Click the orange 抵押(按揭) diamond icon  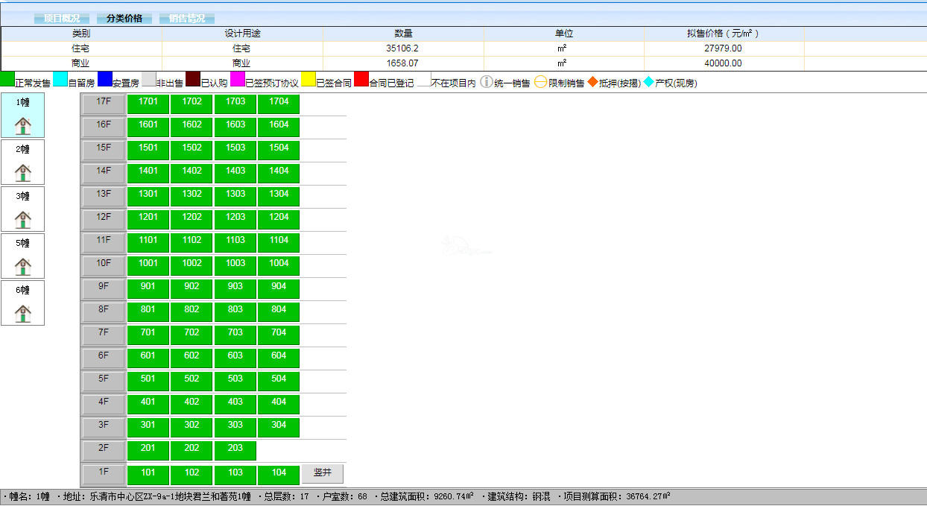593,81
